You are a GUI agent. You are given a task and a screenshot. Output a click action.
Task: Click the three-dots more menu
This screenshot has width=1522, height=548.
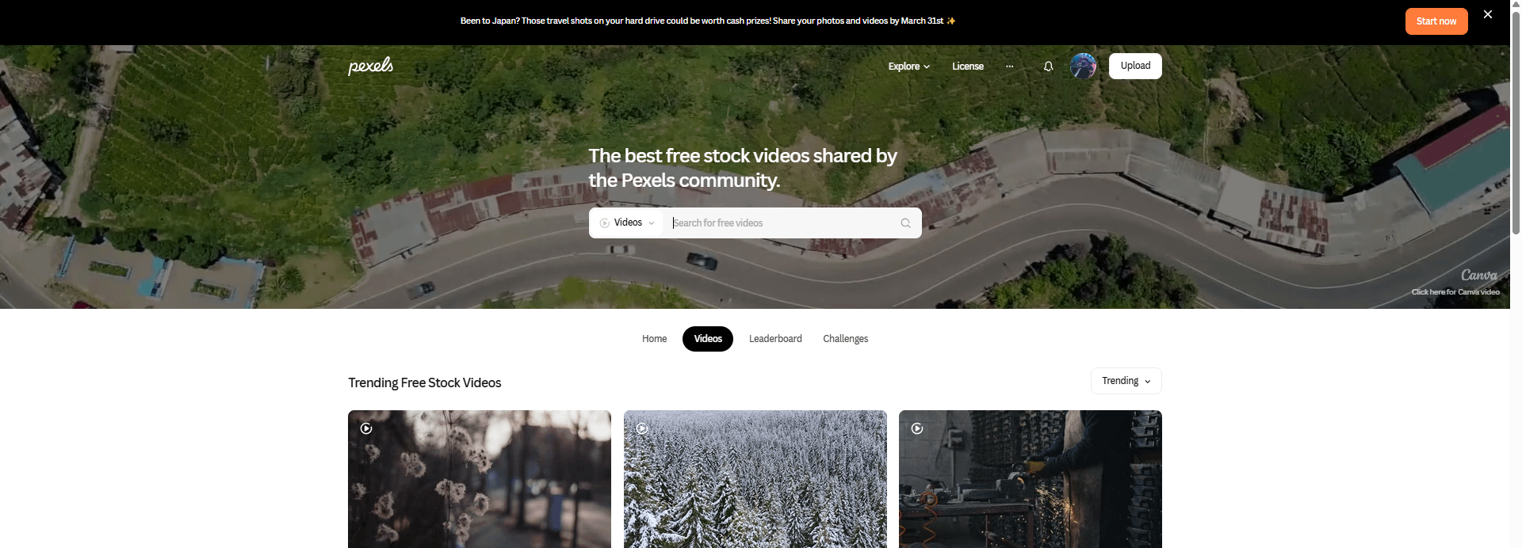coord(1009,67)
